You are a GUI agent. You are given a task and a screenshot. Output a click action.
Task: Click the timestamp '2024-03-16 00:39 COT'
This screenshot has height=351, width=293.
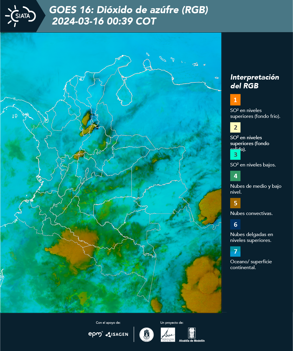[104, 21]
